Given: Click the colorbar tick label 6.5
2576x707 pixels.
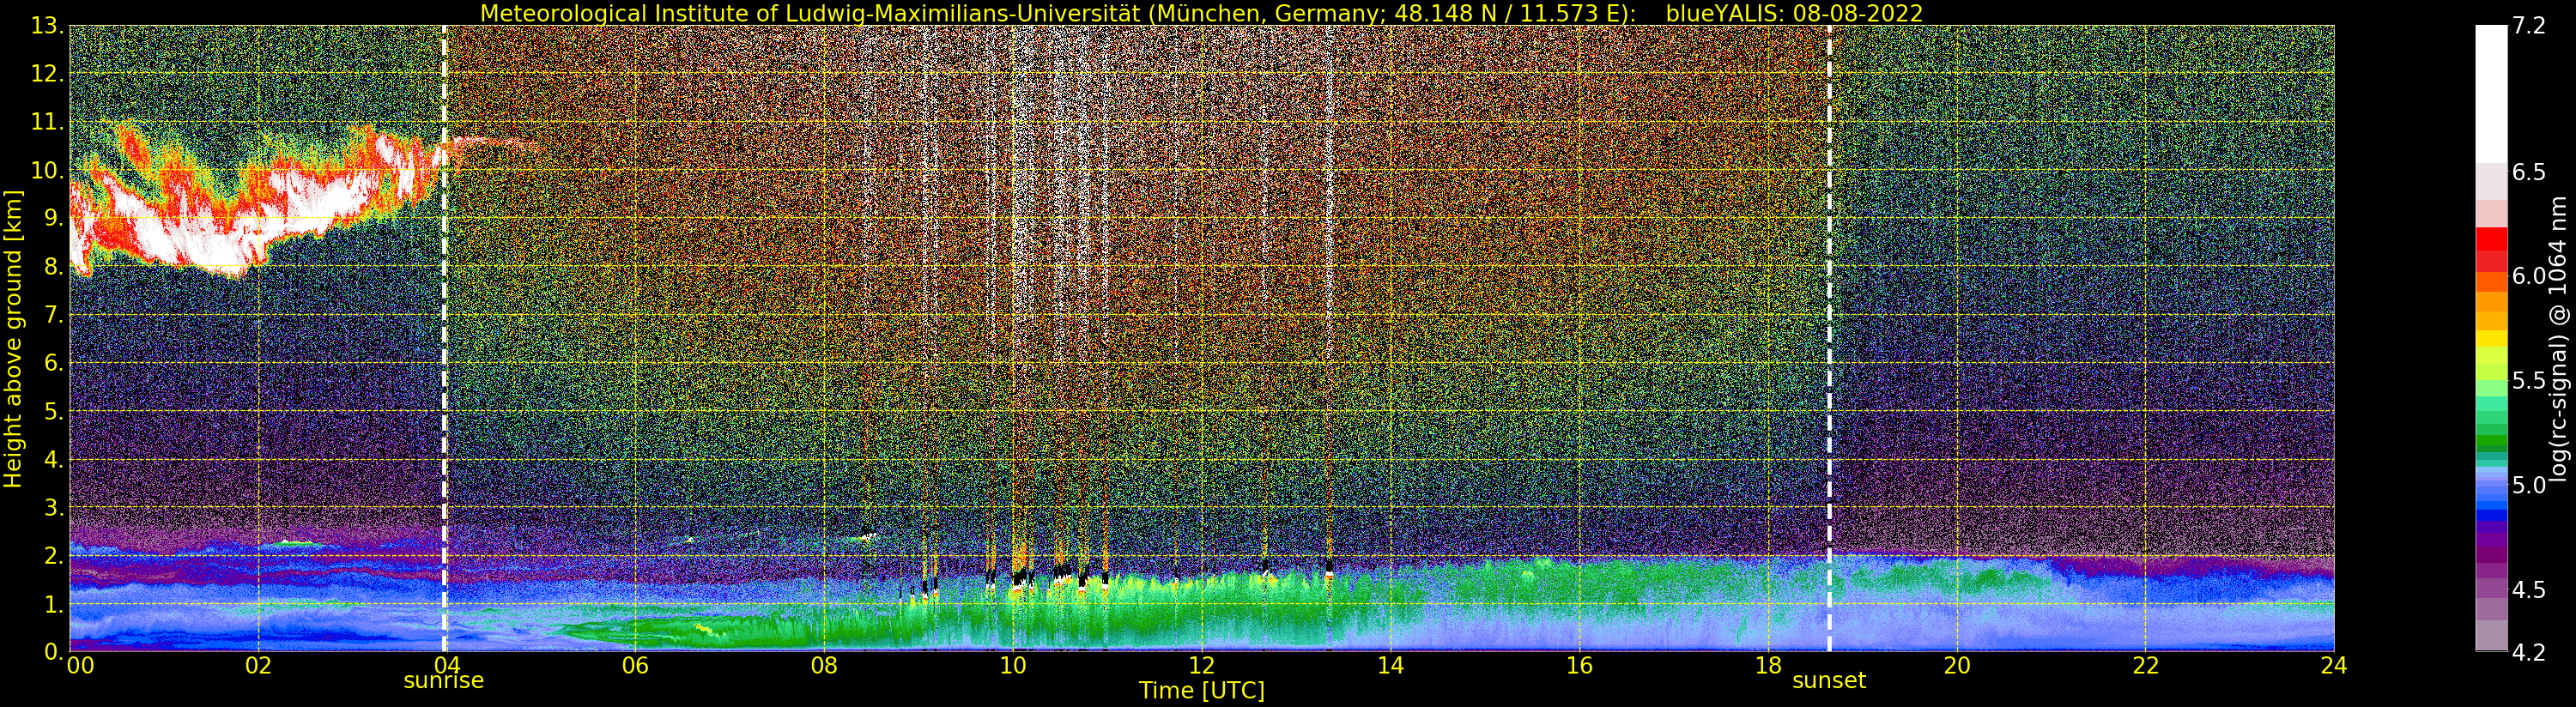Looking at the screenshot, I should click(2529, 172).
